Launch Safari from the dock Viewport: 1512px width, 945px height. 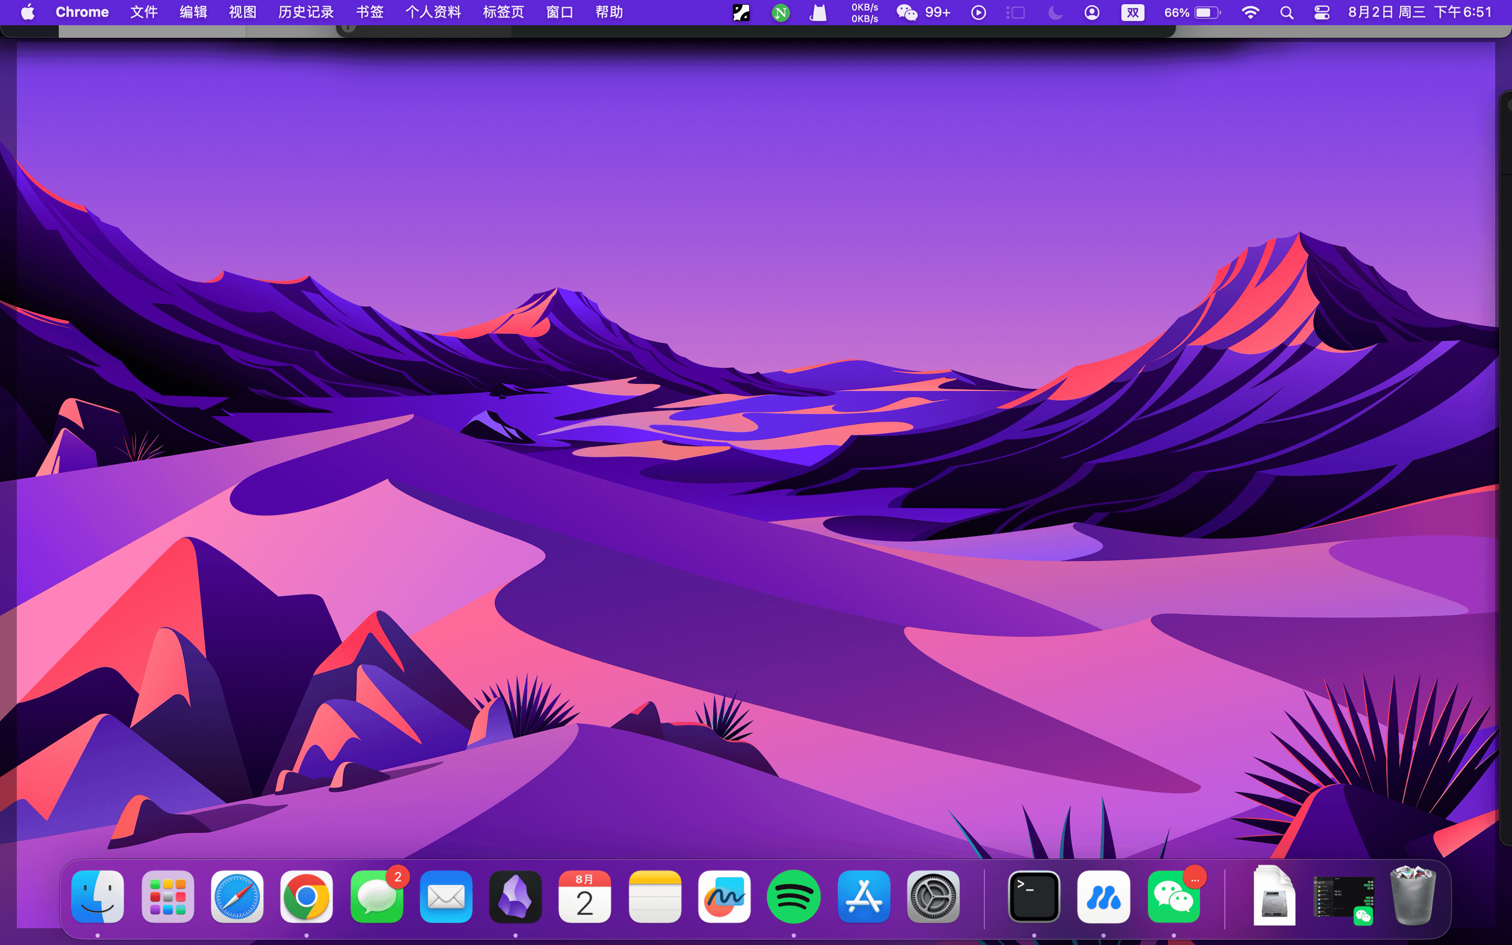coord(237,896)
